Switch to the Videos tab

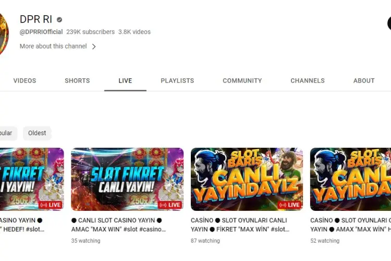[x=25, y=81]
